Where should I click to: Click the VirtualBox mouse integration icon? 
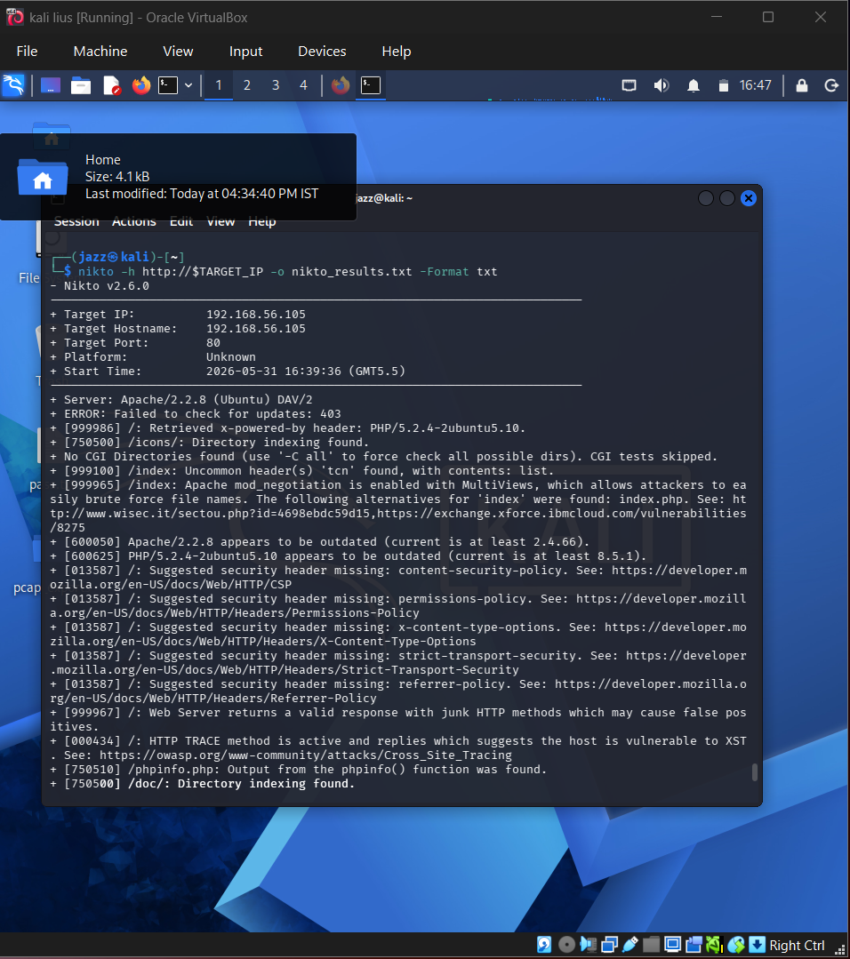(736, 945)
